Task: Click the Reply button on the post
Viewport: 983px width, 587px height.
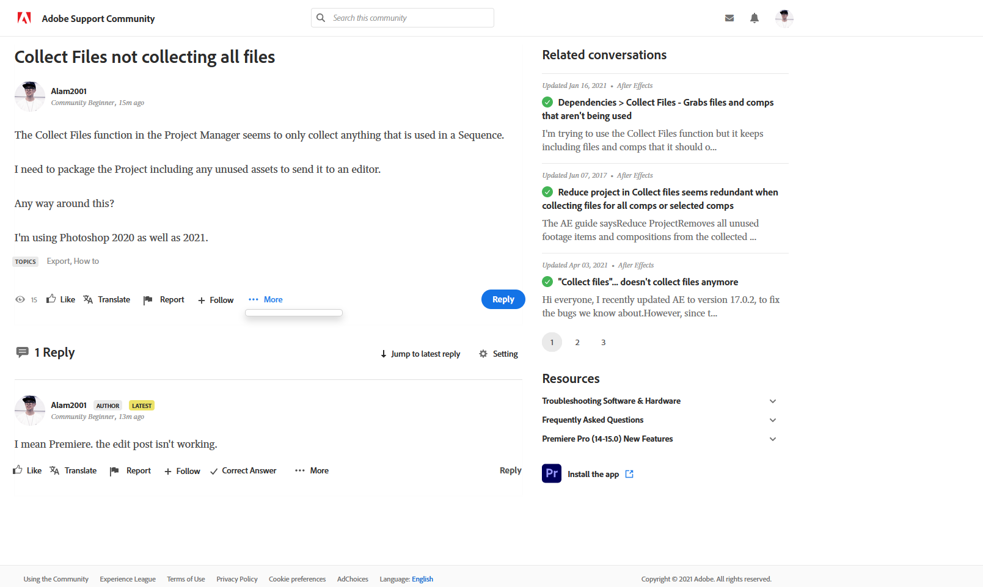Action: (x=503, y=299)
